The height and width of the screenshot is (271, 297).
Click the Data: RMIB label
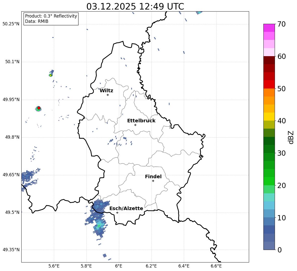tap(37, 21)
